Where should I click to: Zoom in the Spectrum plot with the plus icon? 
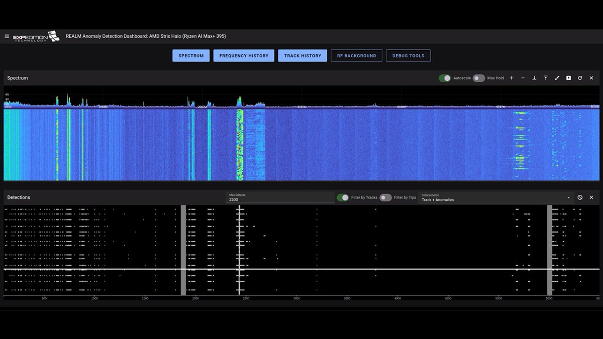click(x=512, y=78)
